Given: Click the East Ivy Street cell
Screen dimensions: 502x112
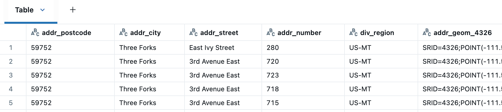Looking at the screenshot, I should (212, 48).
